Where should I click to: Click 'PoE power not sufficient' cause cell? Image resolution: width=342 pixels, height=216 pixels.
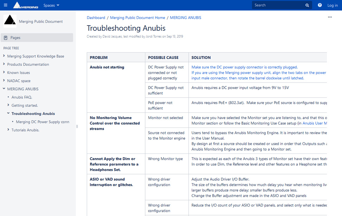tap(167, 105)
